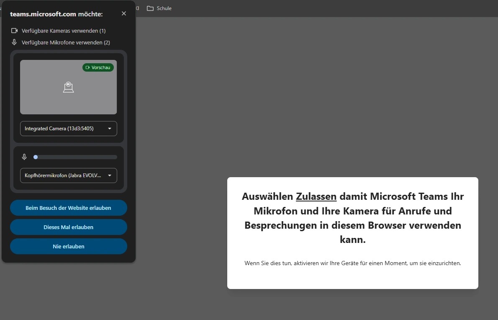Click the 'Wenn Sie dies tun' paragraph
The width and height of the screenshot is (498, 320).
352,263
